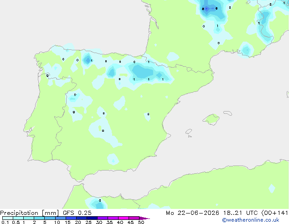Screen dimensions: 289x224
Task: Select the 5–10 mm blue legend swatch
Action: [x=50, y=218]
